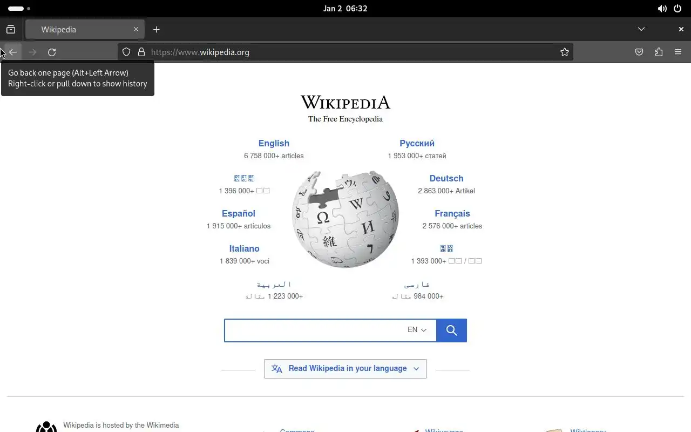The width and height of the screenshot is (691, 432).
Task: Click the forward navigation arrow
Action: pos(32,52)
